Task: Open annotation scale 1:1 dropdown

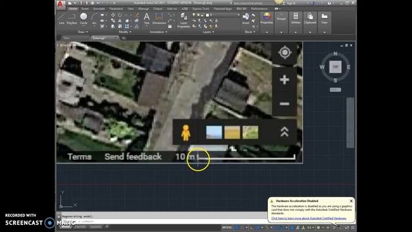Action: point(310,227)
